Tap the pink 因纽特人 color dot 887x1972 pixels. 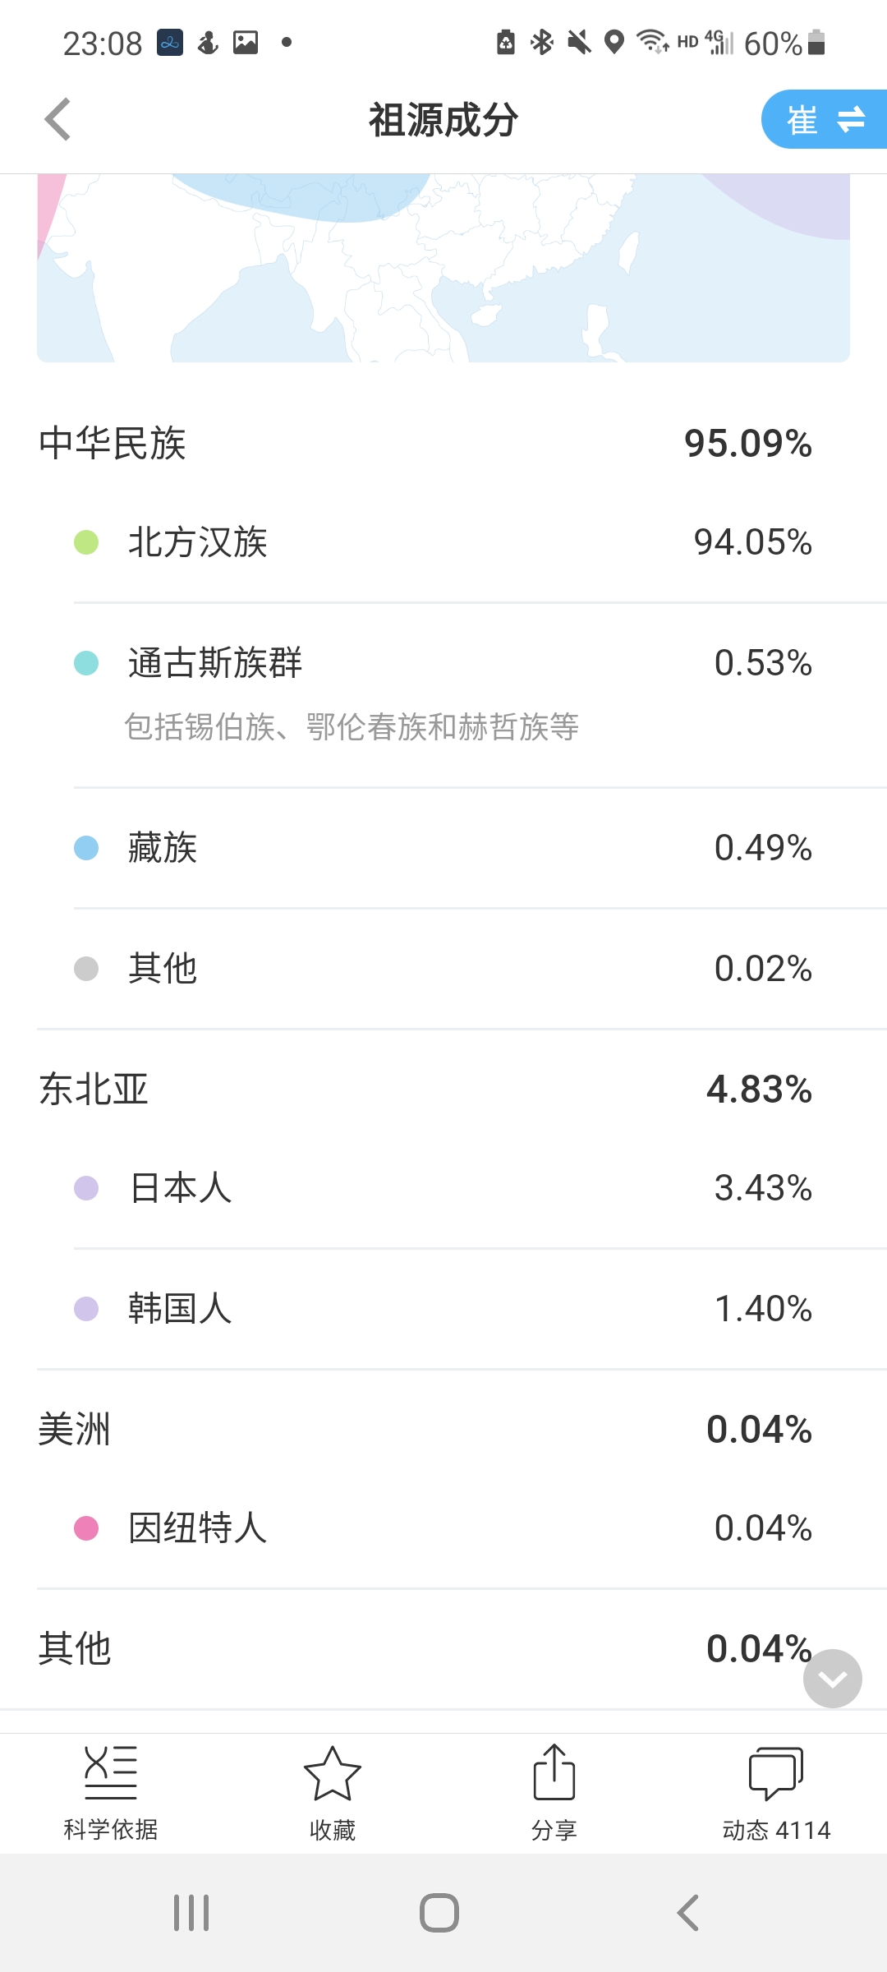click(86, 1528)
